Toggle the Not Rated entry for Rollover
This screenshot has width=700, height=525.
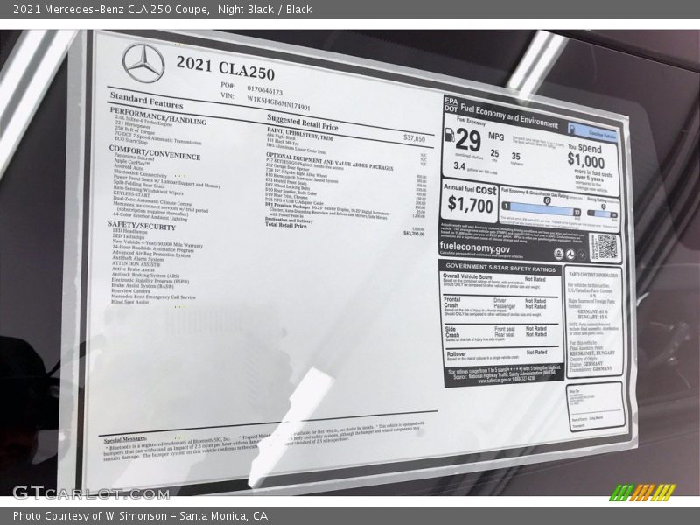point(537,352)
